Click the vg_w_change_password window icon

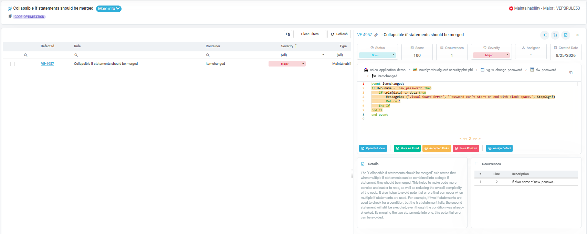click(483, 70)
